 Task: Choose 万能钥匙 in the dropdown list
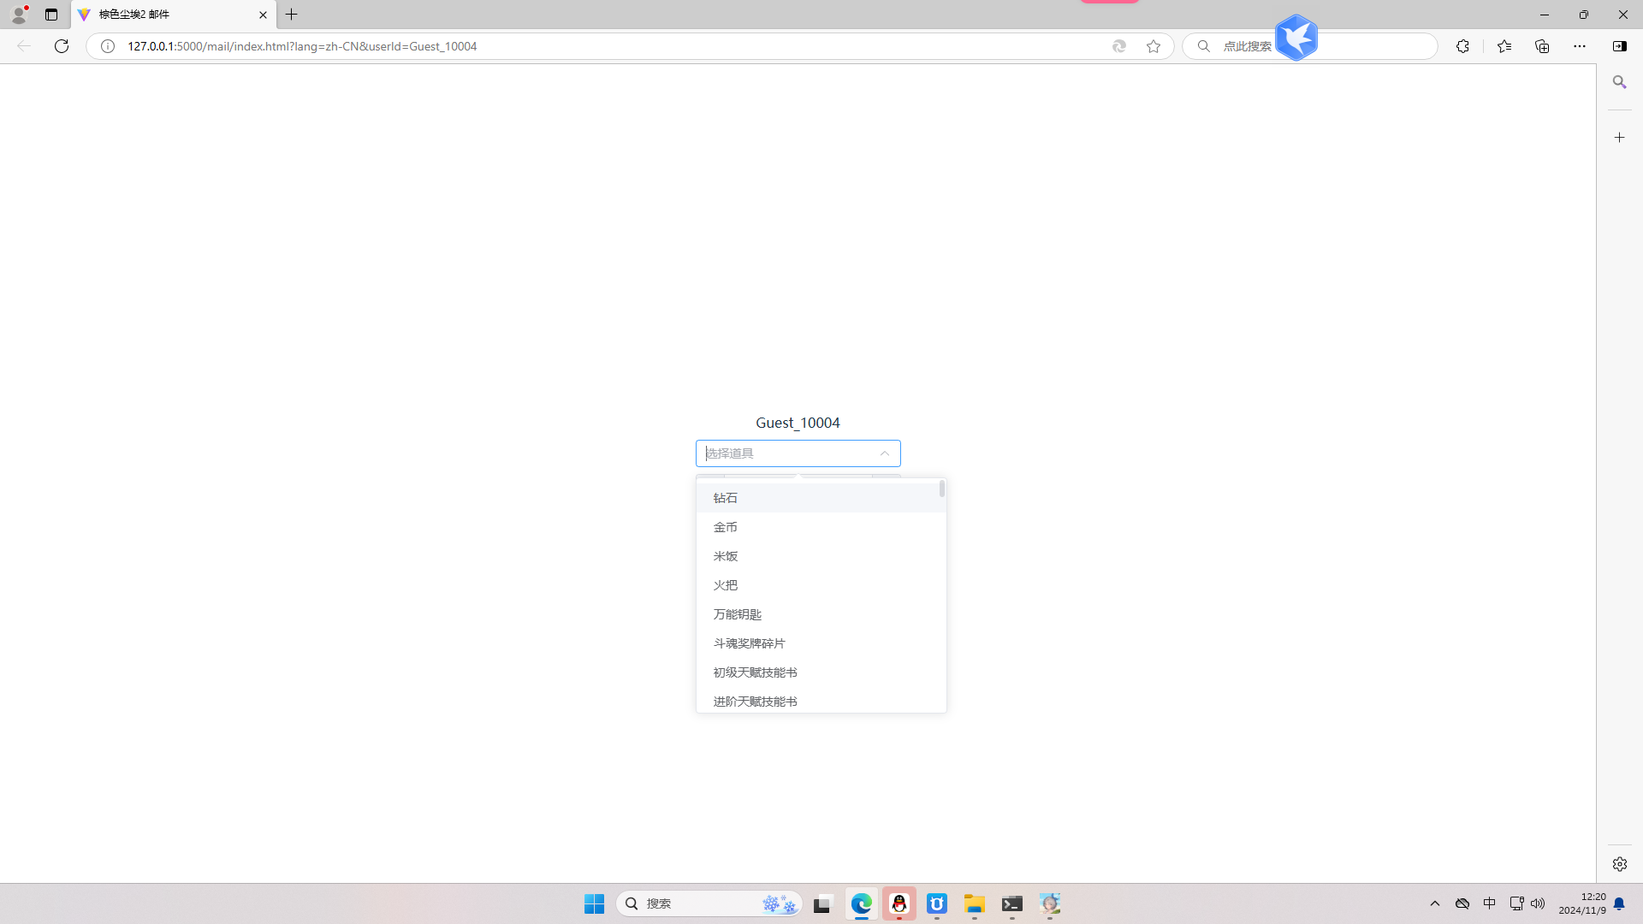point(738,614)
